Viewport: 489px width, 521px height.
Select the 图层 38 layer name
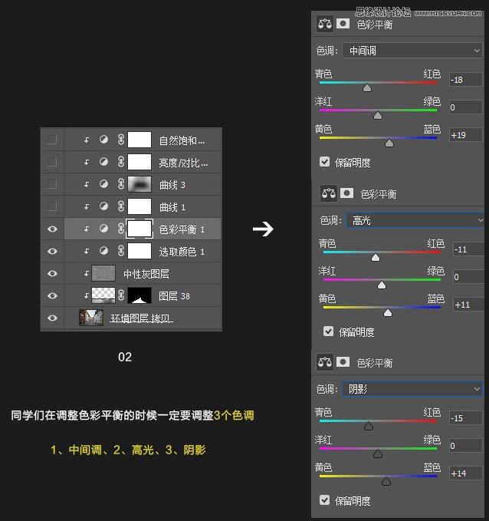coord(174,296)
